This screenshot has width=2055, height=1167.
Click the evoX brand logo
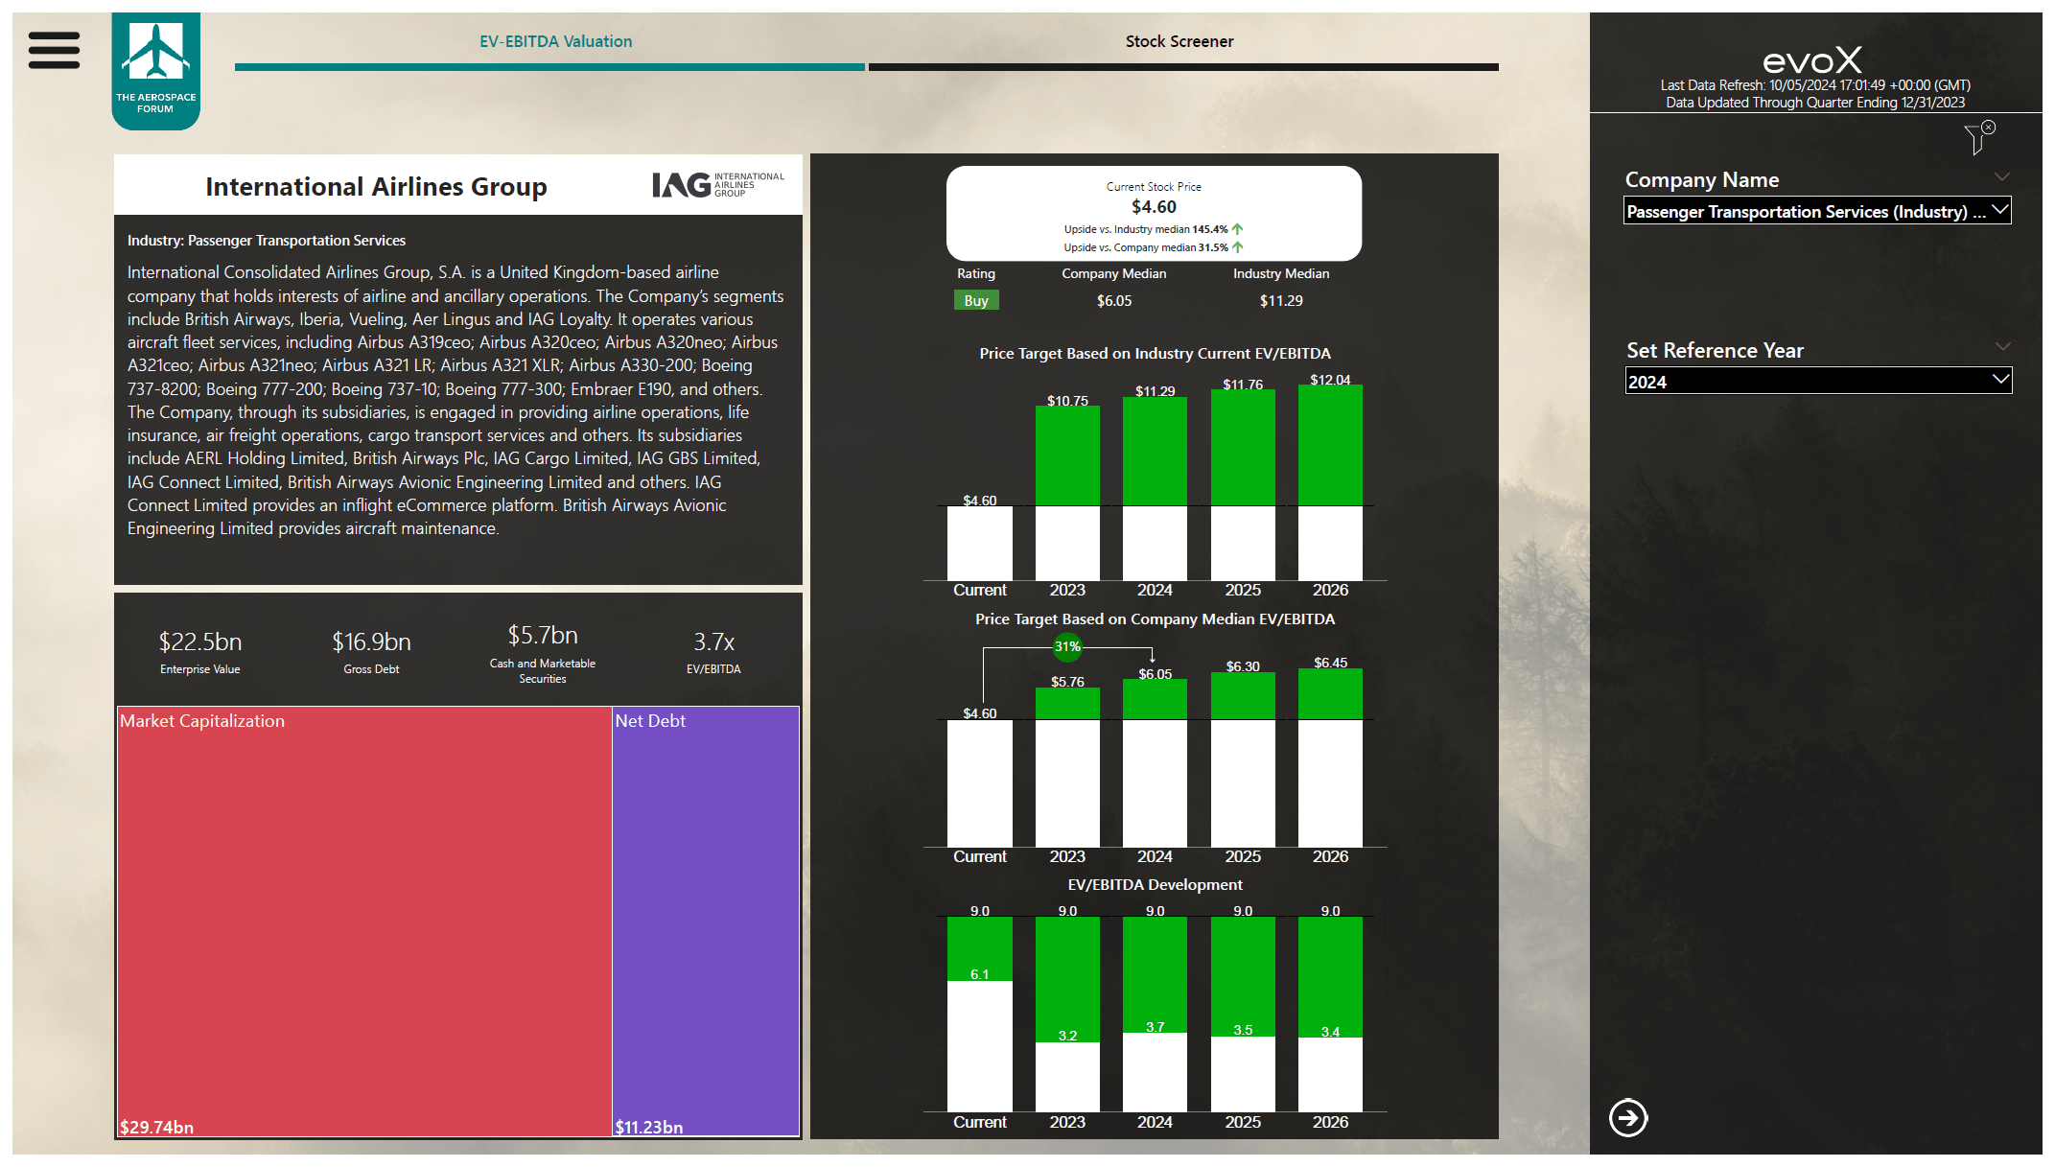coord(1811,61)
